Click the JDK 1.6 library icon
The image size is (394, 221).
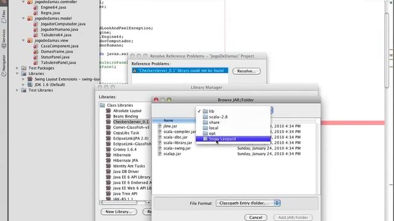tap(30, 85)
